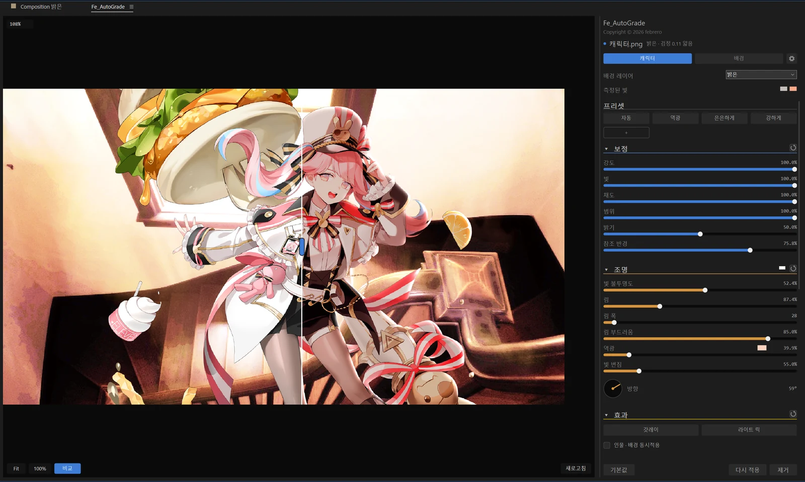The height and width of the screenshot is (482, 805).
Task: Collapse the 효과 section
Action: (x=606, y=415)
